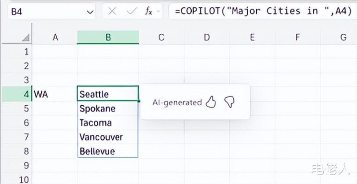Image resolution: width=357 pixels, height=184 pixels.
Task: Click the thumbs up feedback icon
Action: [211, 102]
